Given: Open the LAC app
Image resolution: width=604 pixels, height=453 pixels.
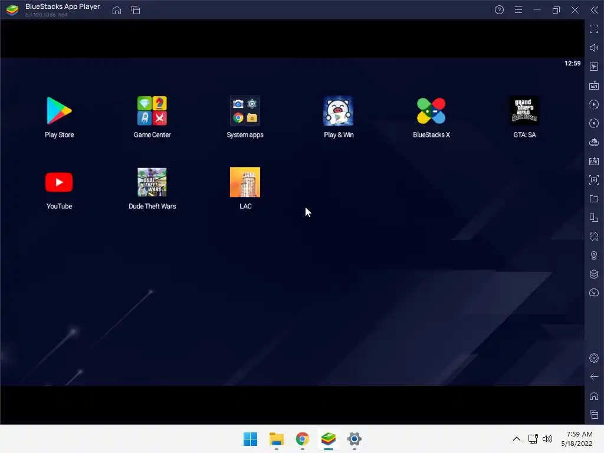Looking at the screenshot, I should [245, 182].
